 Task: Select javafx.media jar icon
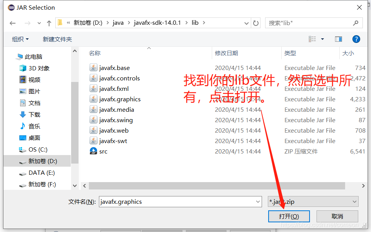[x=94, y=109]
